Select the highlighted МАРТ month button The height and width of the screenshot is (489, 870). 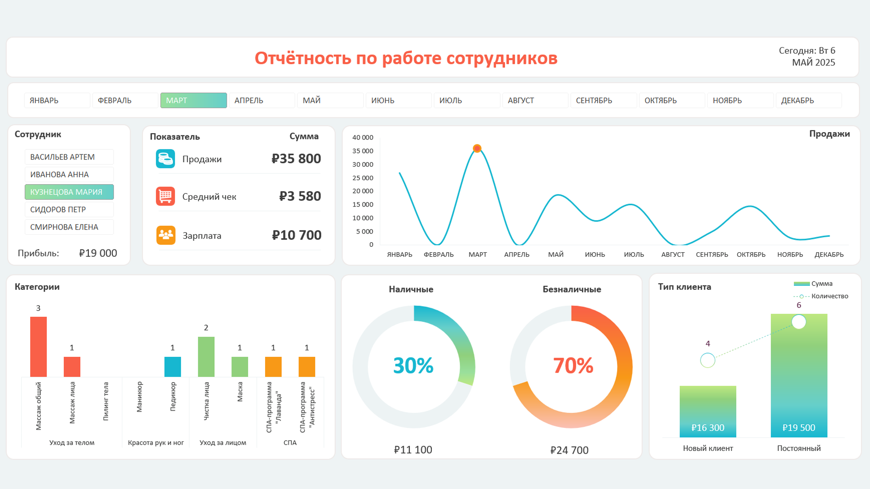tap(193, 101)
